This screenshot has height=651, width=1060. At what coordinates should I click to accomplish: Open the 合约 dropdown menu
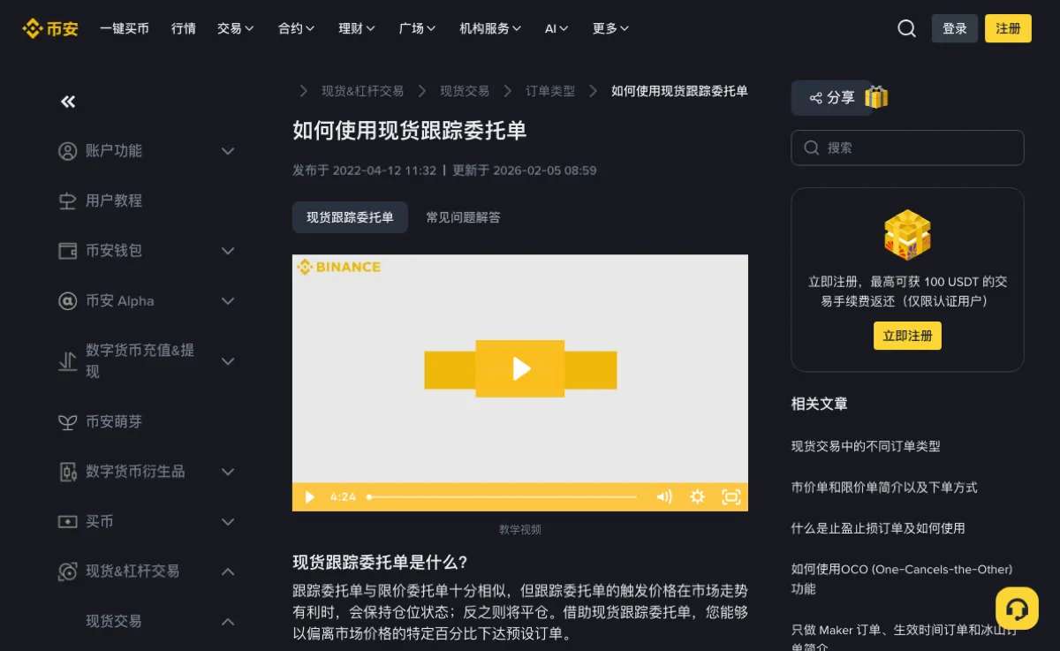[297, 28]
